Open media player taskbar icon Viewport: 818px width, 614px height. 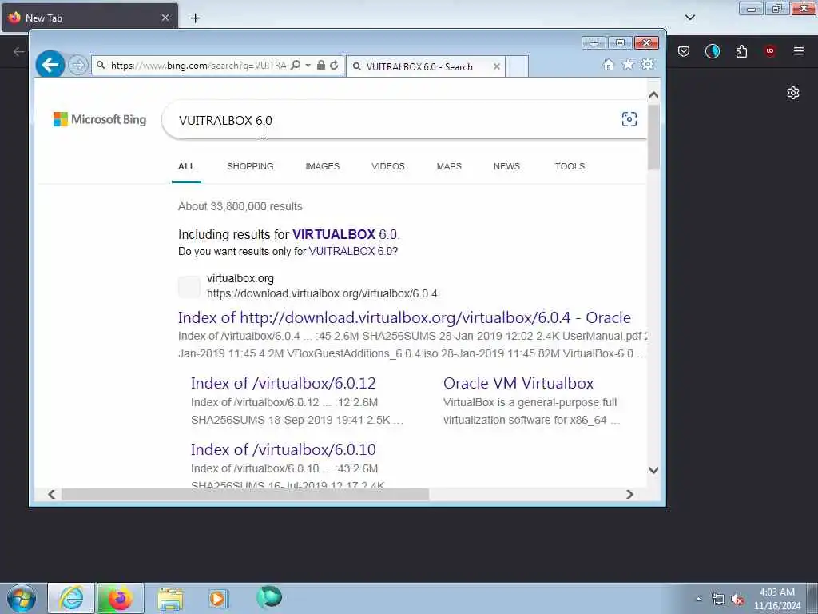click(218, 598)
